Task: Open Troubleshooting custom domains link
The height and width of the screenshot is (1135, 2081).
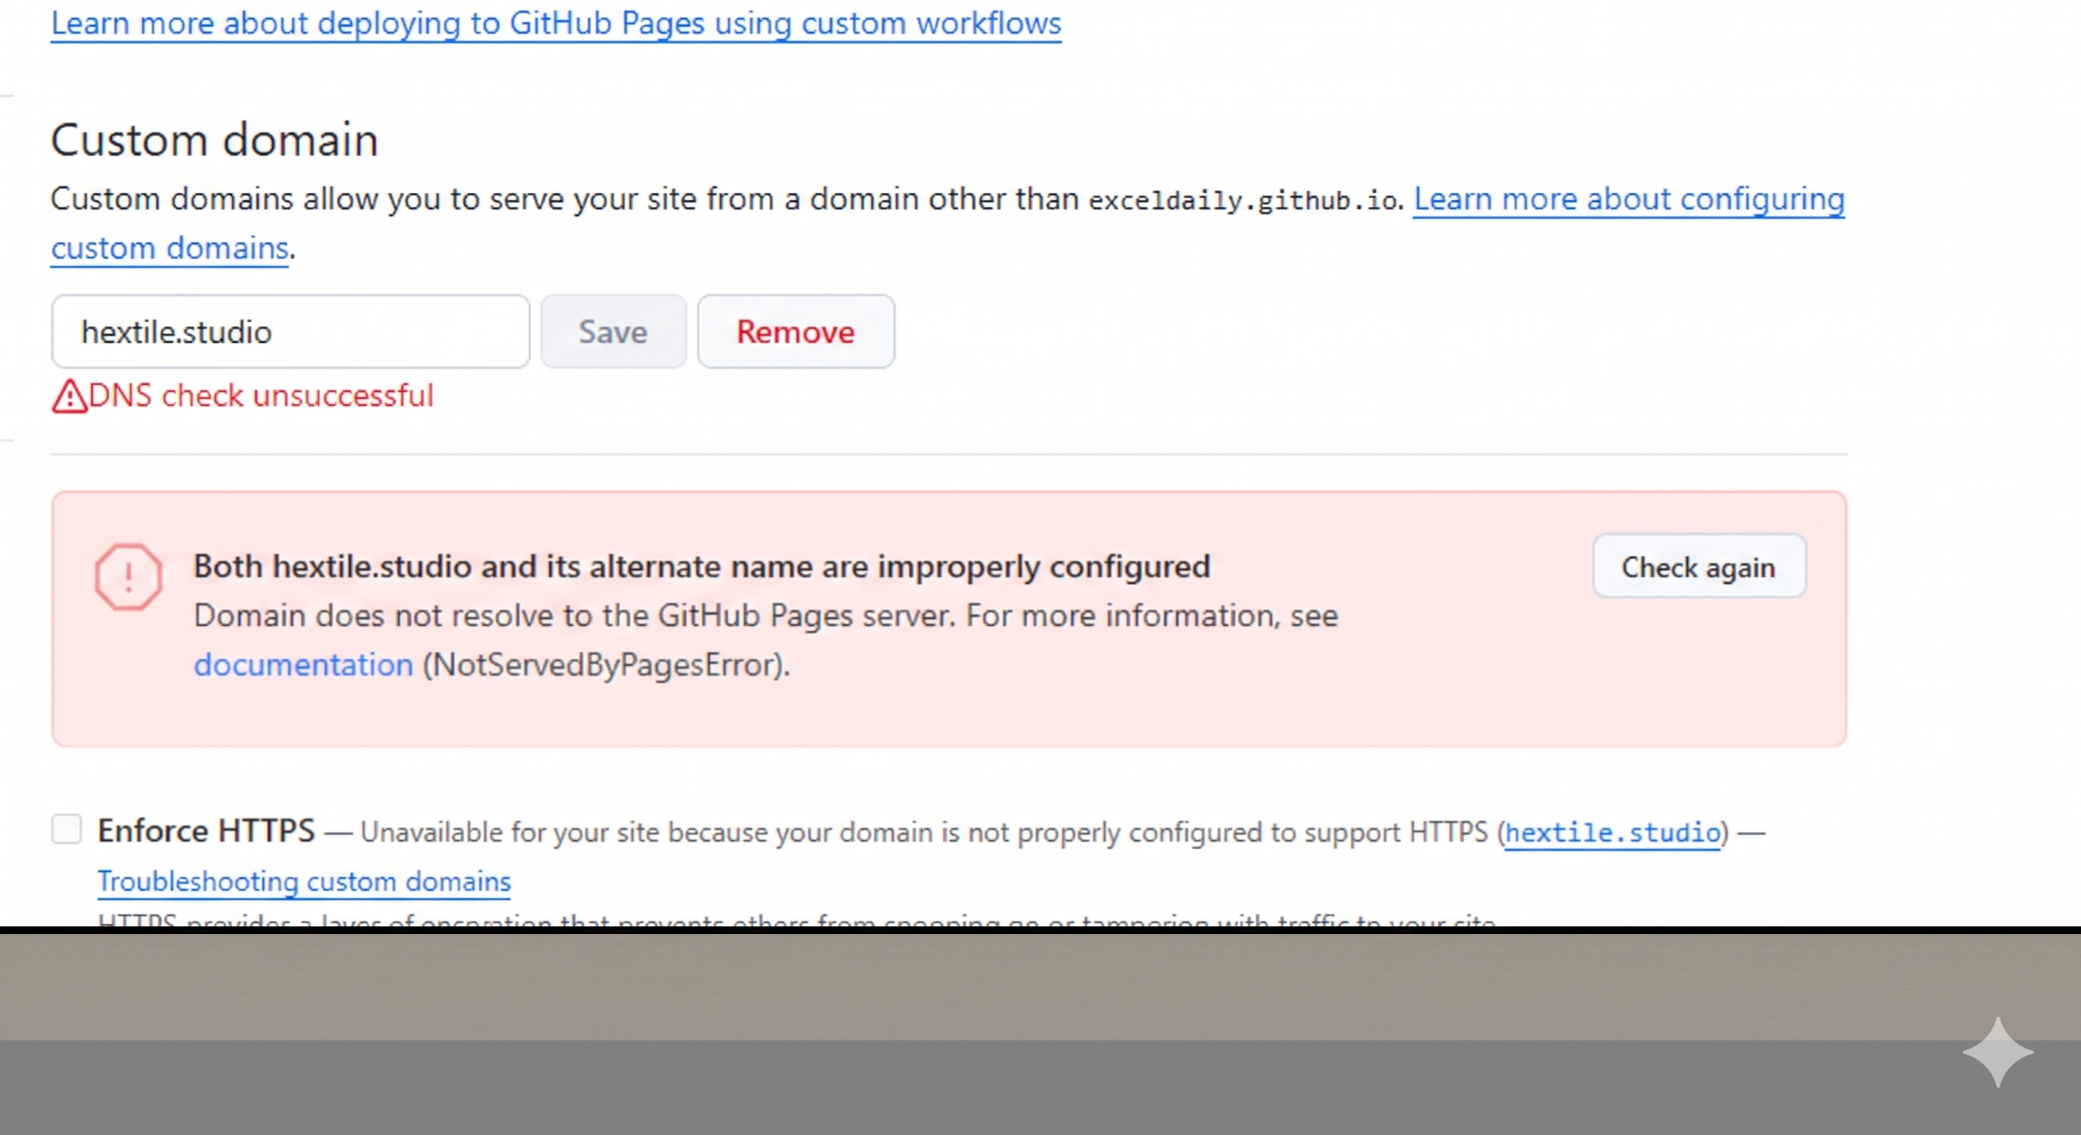Action: point(304,882)
